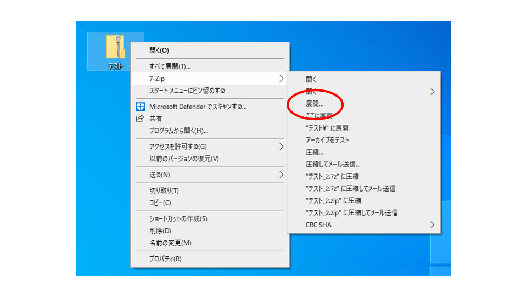Expand the CRC SHA submenu arrow

[432, 225]
